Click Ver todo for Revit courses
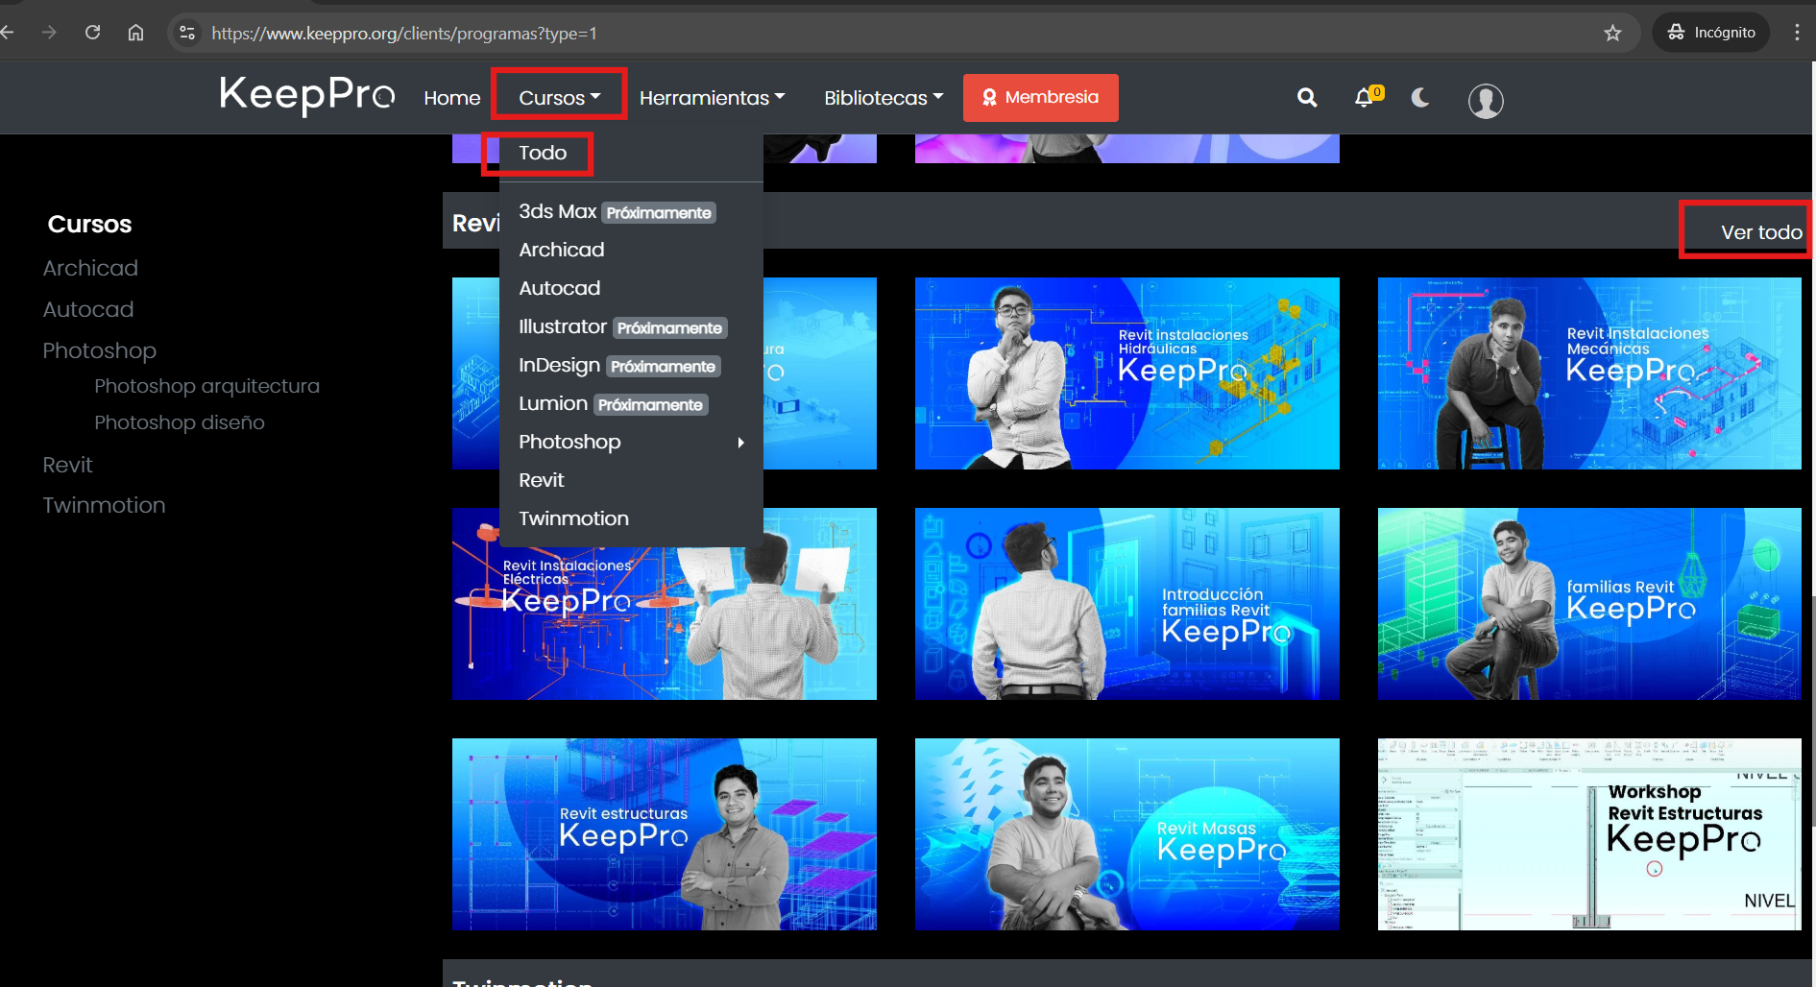 click(1761, 232)
